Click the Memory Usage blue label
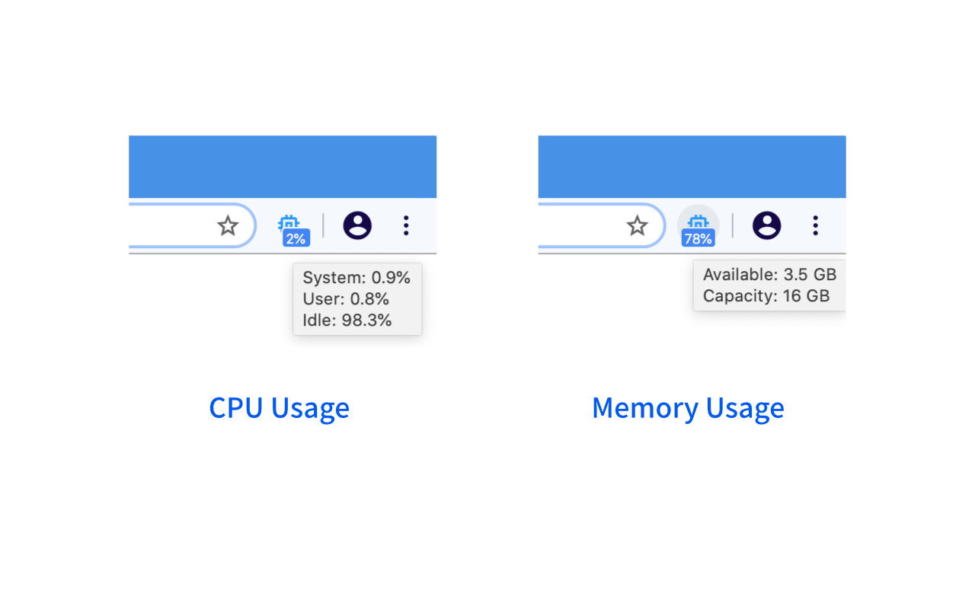 (x=688, y=408)
